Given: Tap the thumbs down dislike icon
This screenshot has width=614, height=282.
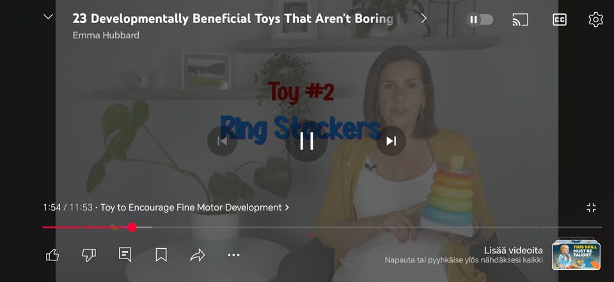Looking at the screenshot, I should click(88, 255).
